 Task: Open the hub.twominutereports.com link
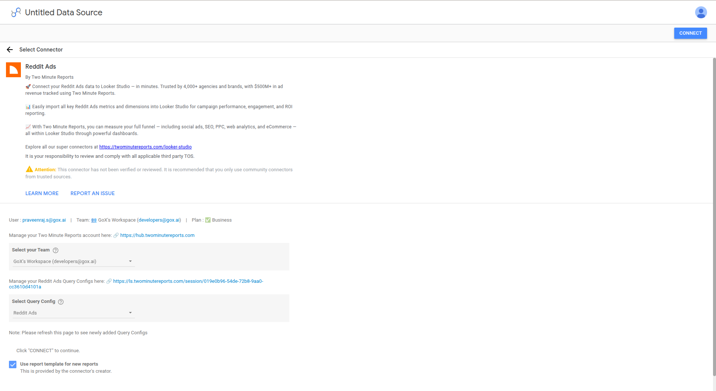[x=157, y=235]
